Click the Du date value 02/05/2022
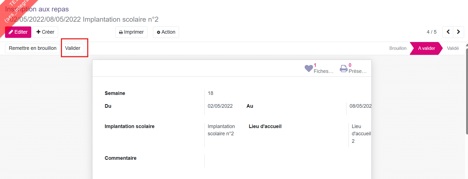Viewport: 468px width, 179px height. point(220,106)
